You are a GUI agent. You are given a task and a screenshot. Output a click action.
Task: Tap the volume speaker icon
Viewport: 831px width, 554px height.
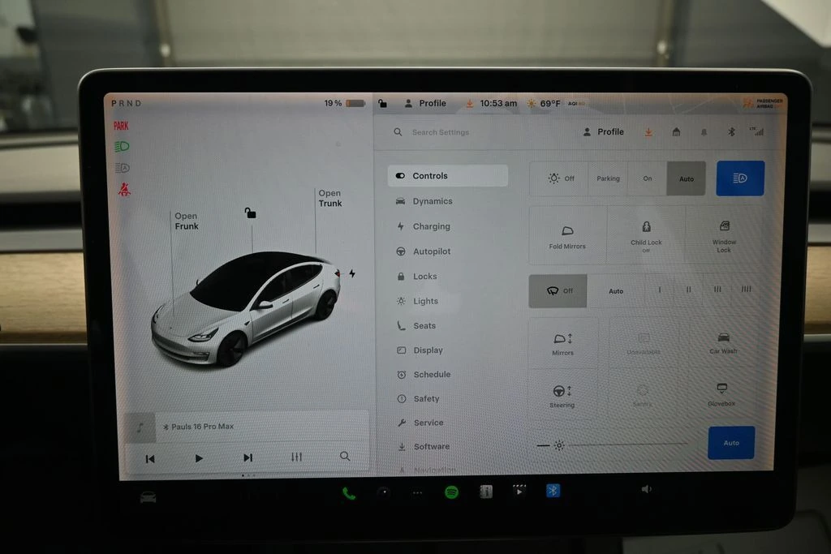(x=646, y=489)
